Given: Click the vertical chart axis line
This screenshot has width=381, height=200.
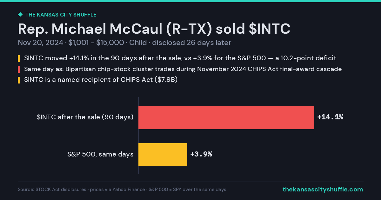Looking at the screenshot, I should click(x=139, y=136).
